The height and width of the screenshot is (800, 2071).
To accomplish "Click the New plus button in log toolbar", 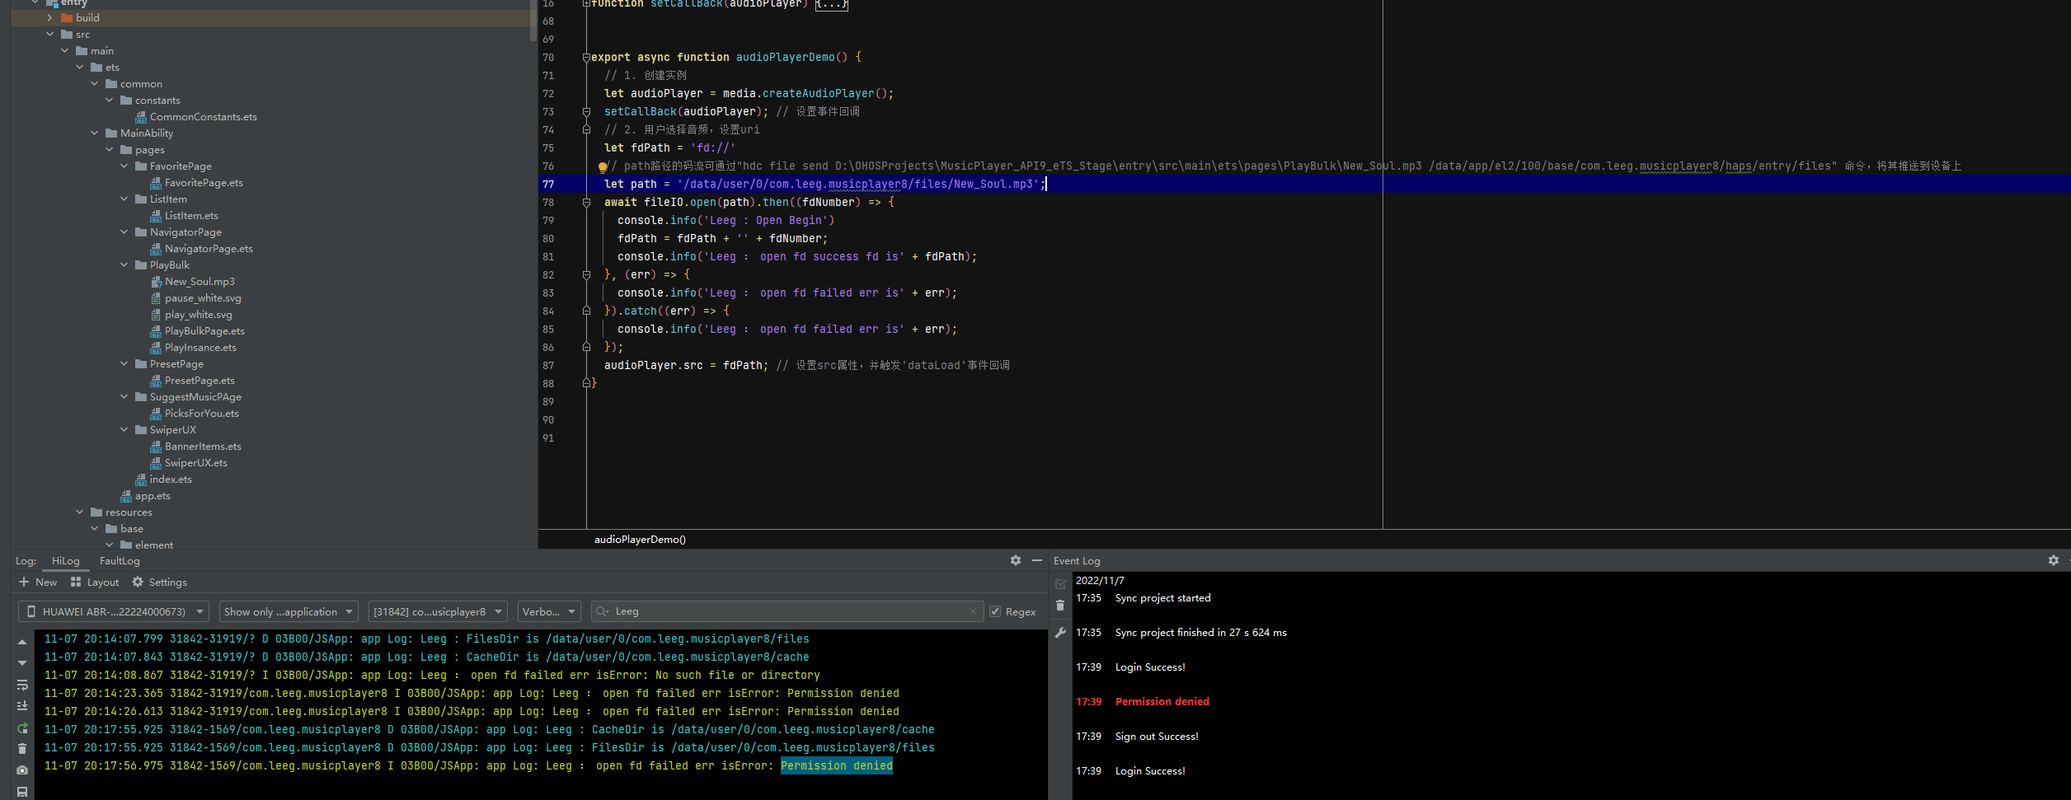I will coord(38,582).
